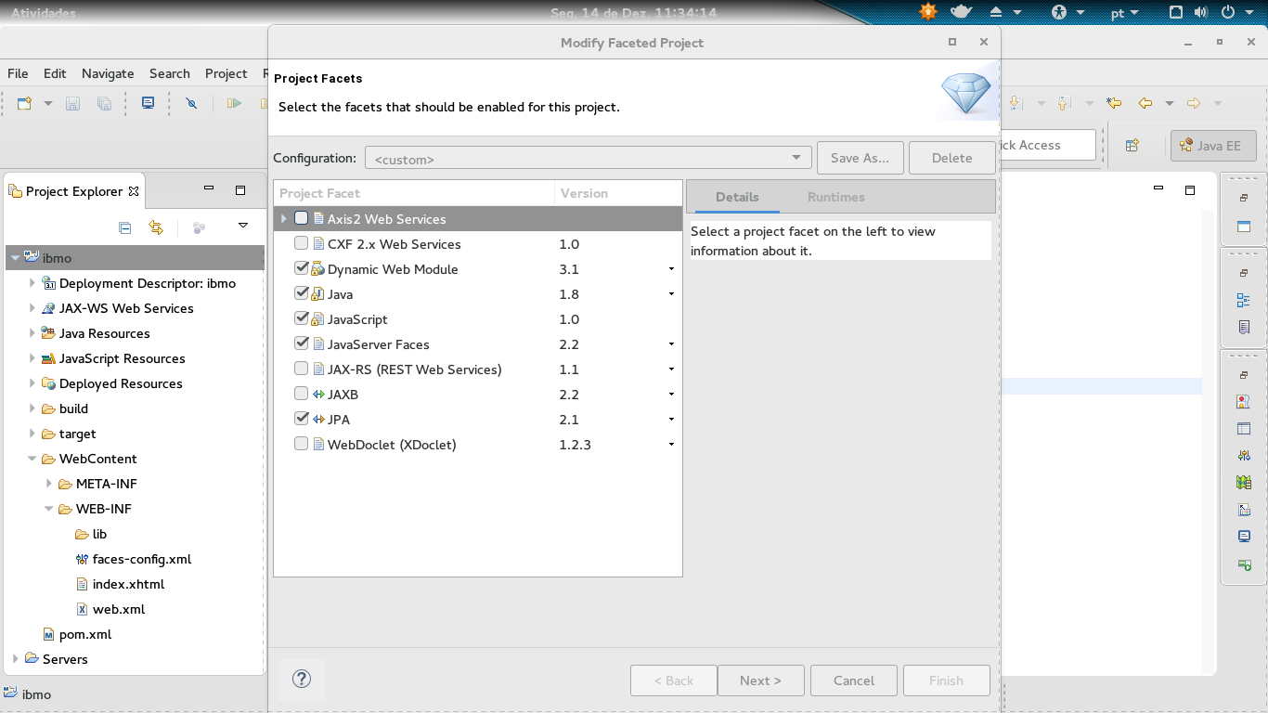The width and height of the screenshot is (1268, 713).
Task: Click the New wizard toolbar icon
Action: (x=25, y=103)
